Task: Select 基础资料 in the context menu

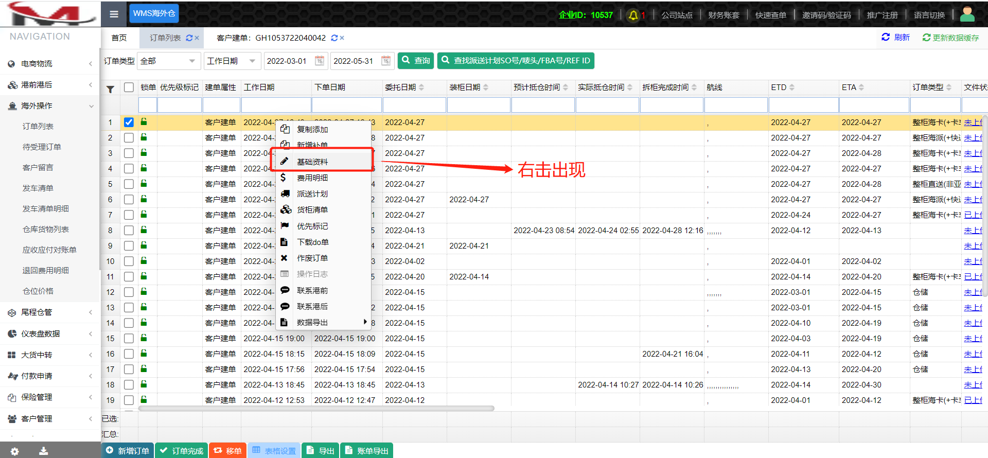Action: (x=324, y=162)
